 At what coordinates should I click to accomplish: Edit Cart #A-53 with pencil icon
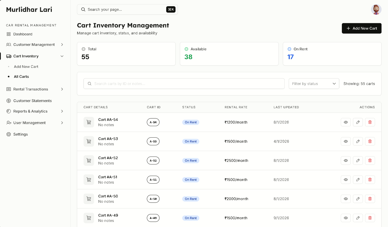tap(358, 141)
